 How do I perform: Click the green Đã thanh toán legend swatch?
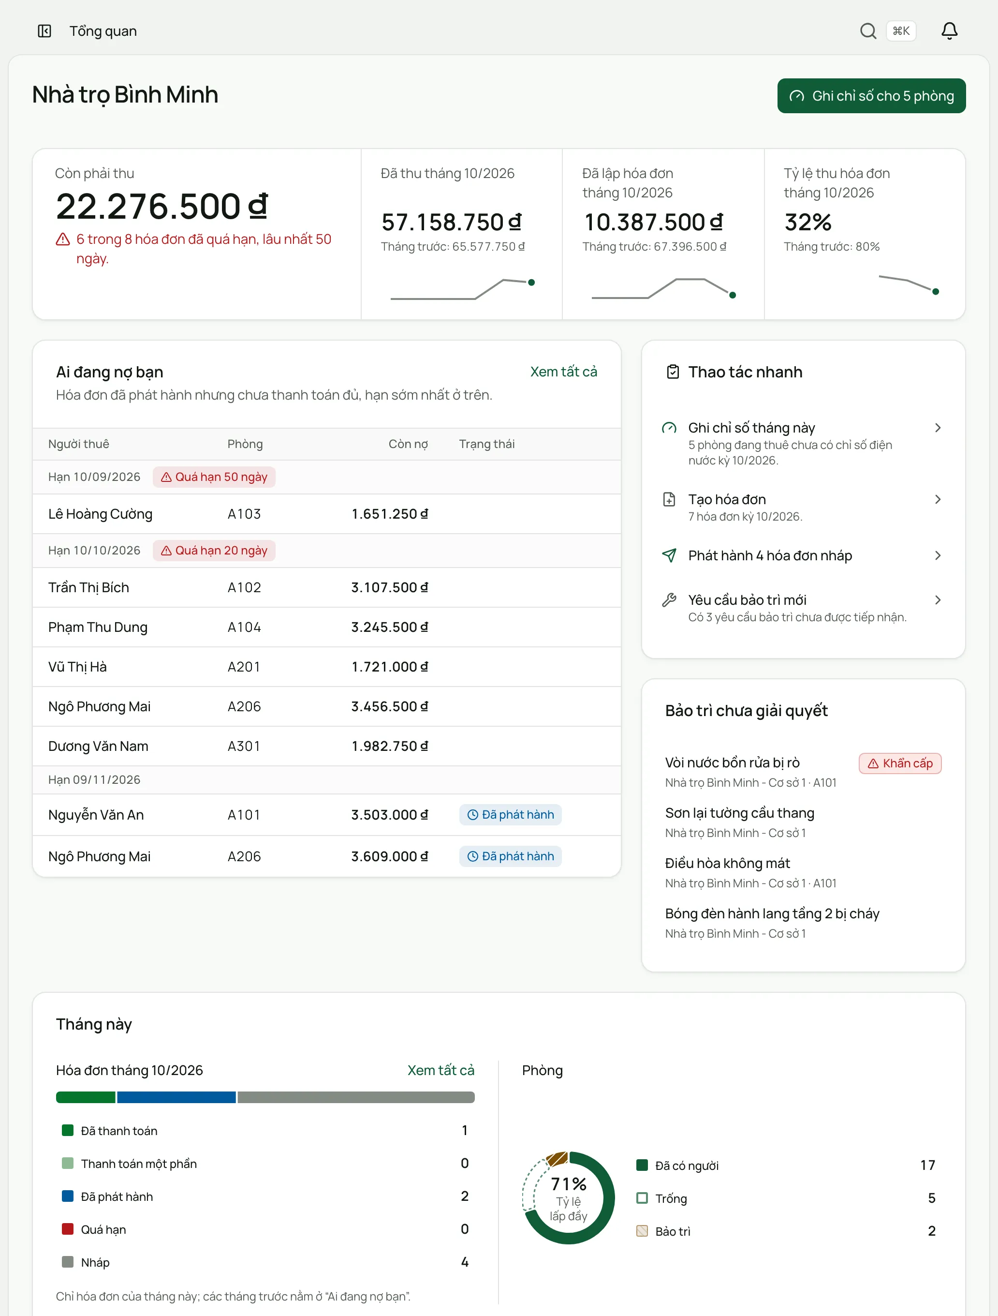[x=68, y=1130]
